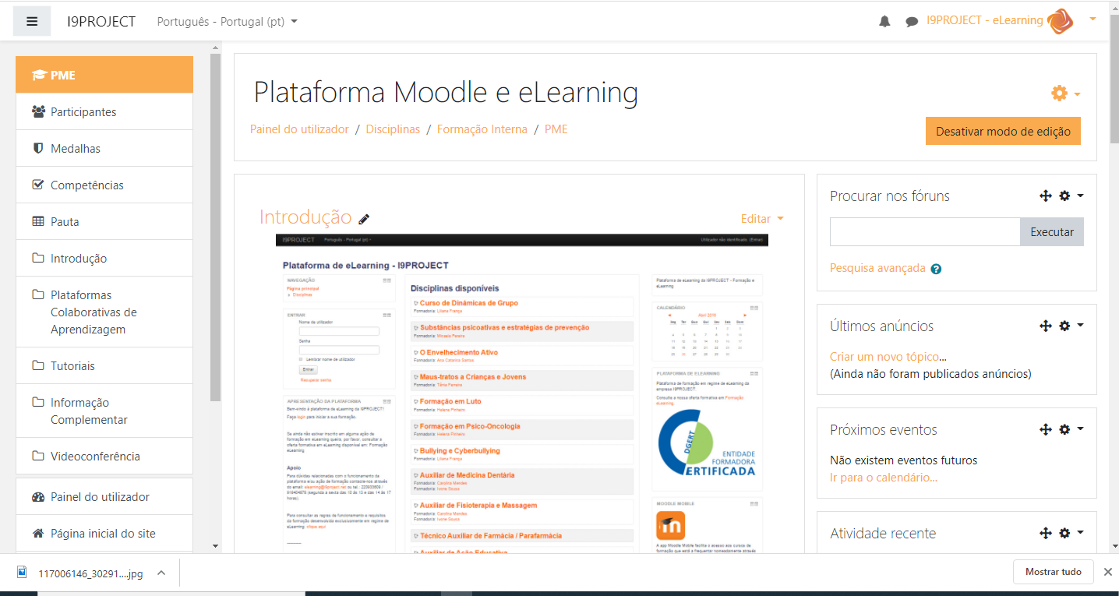The image size is (1119, 596).
Task: Close the downloads bar
Action: pyautogui.click(x=1107, y=572)
